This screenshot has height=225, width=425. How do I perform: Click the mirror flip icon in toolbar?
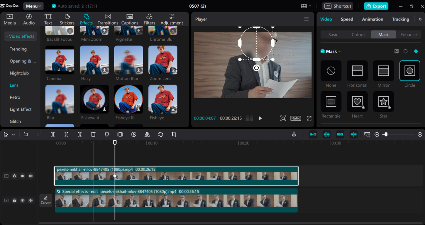click(147, 134)
